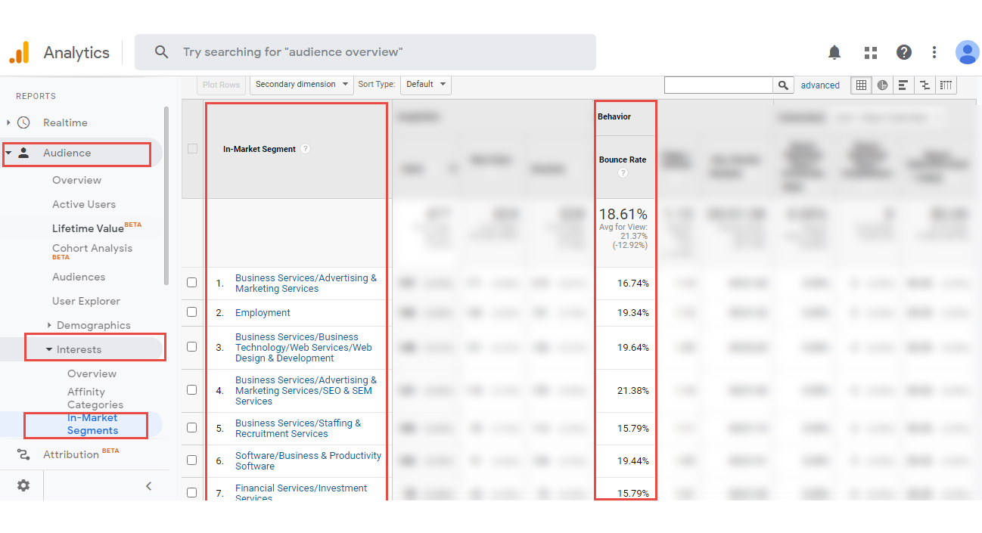Viewport: 982px width, 533px height.
Task: Toggle the select-all rows checkbox in header
Action: tap(192, 149)
